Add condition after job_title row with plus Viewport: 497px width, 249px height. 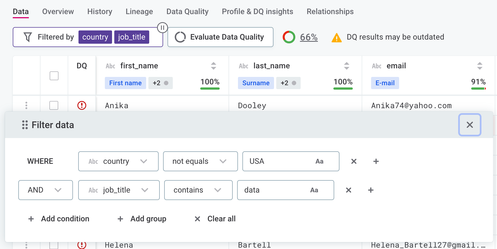point(371,190)
